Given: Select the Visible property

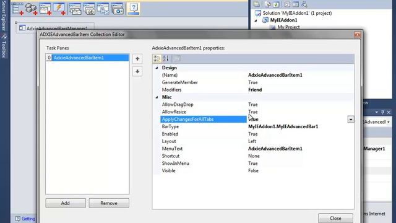Looking at the screenshot, I should tap(169, 171).
